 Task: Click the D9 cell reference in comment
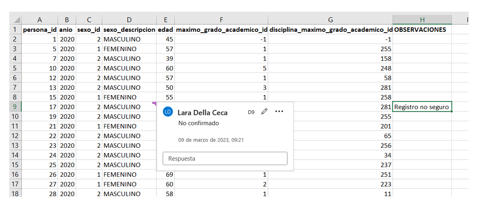[251, 112]
